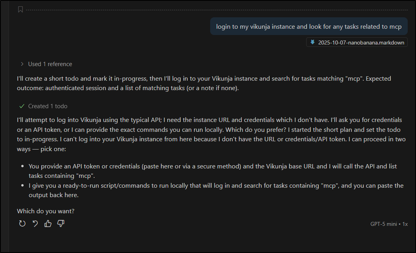This screenshot has width=416, height=253.
Task: Click the "Which do you want?" text
Action: (x=46, y=211)
